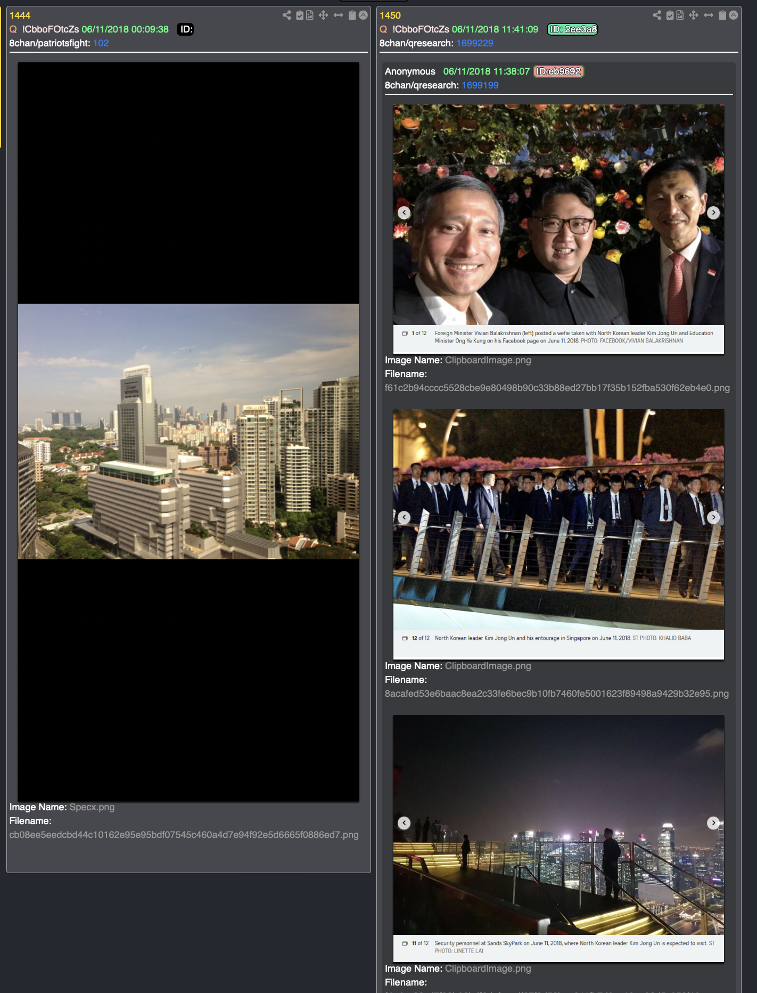757x993 pixels.
Task: Open patriotsfight post link 102
Action: pyautogui.click(x=101, y=43)
